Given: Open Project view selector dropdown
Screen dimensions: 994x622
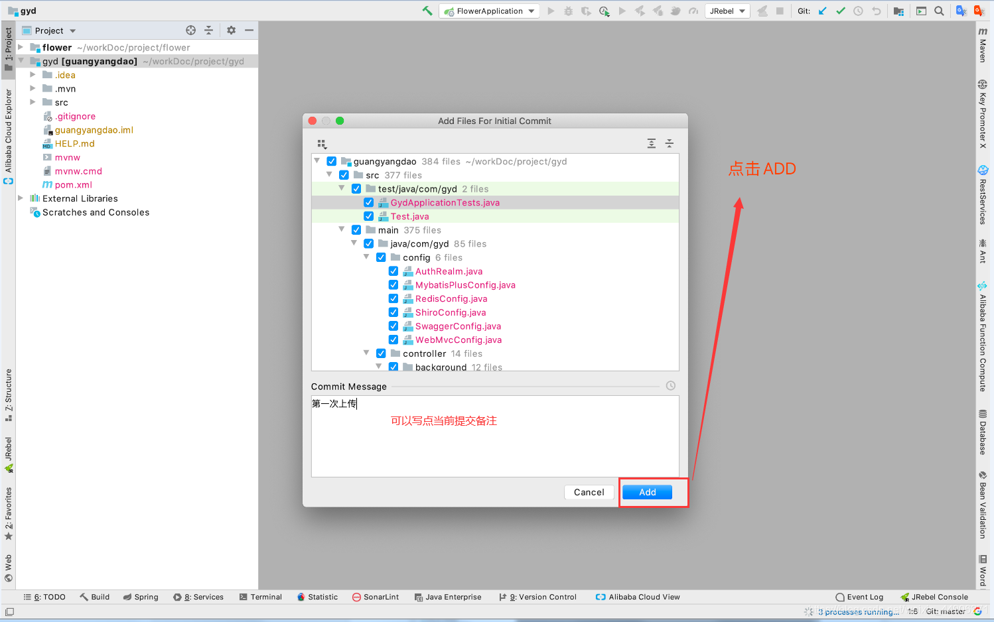Looking at the screenshot, I should coord(49,31).
